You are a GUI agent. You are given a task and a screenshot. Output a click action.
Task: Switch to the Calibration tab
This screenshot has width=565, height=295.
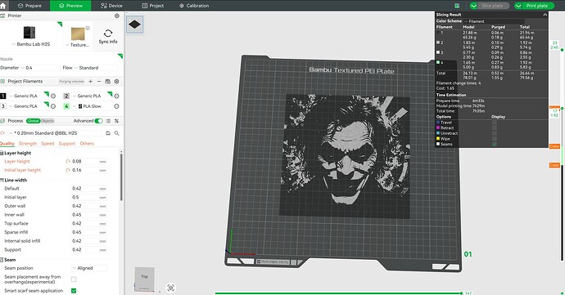click(x=194, y=6)
